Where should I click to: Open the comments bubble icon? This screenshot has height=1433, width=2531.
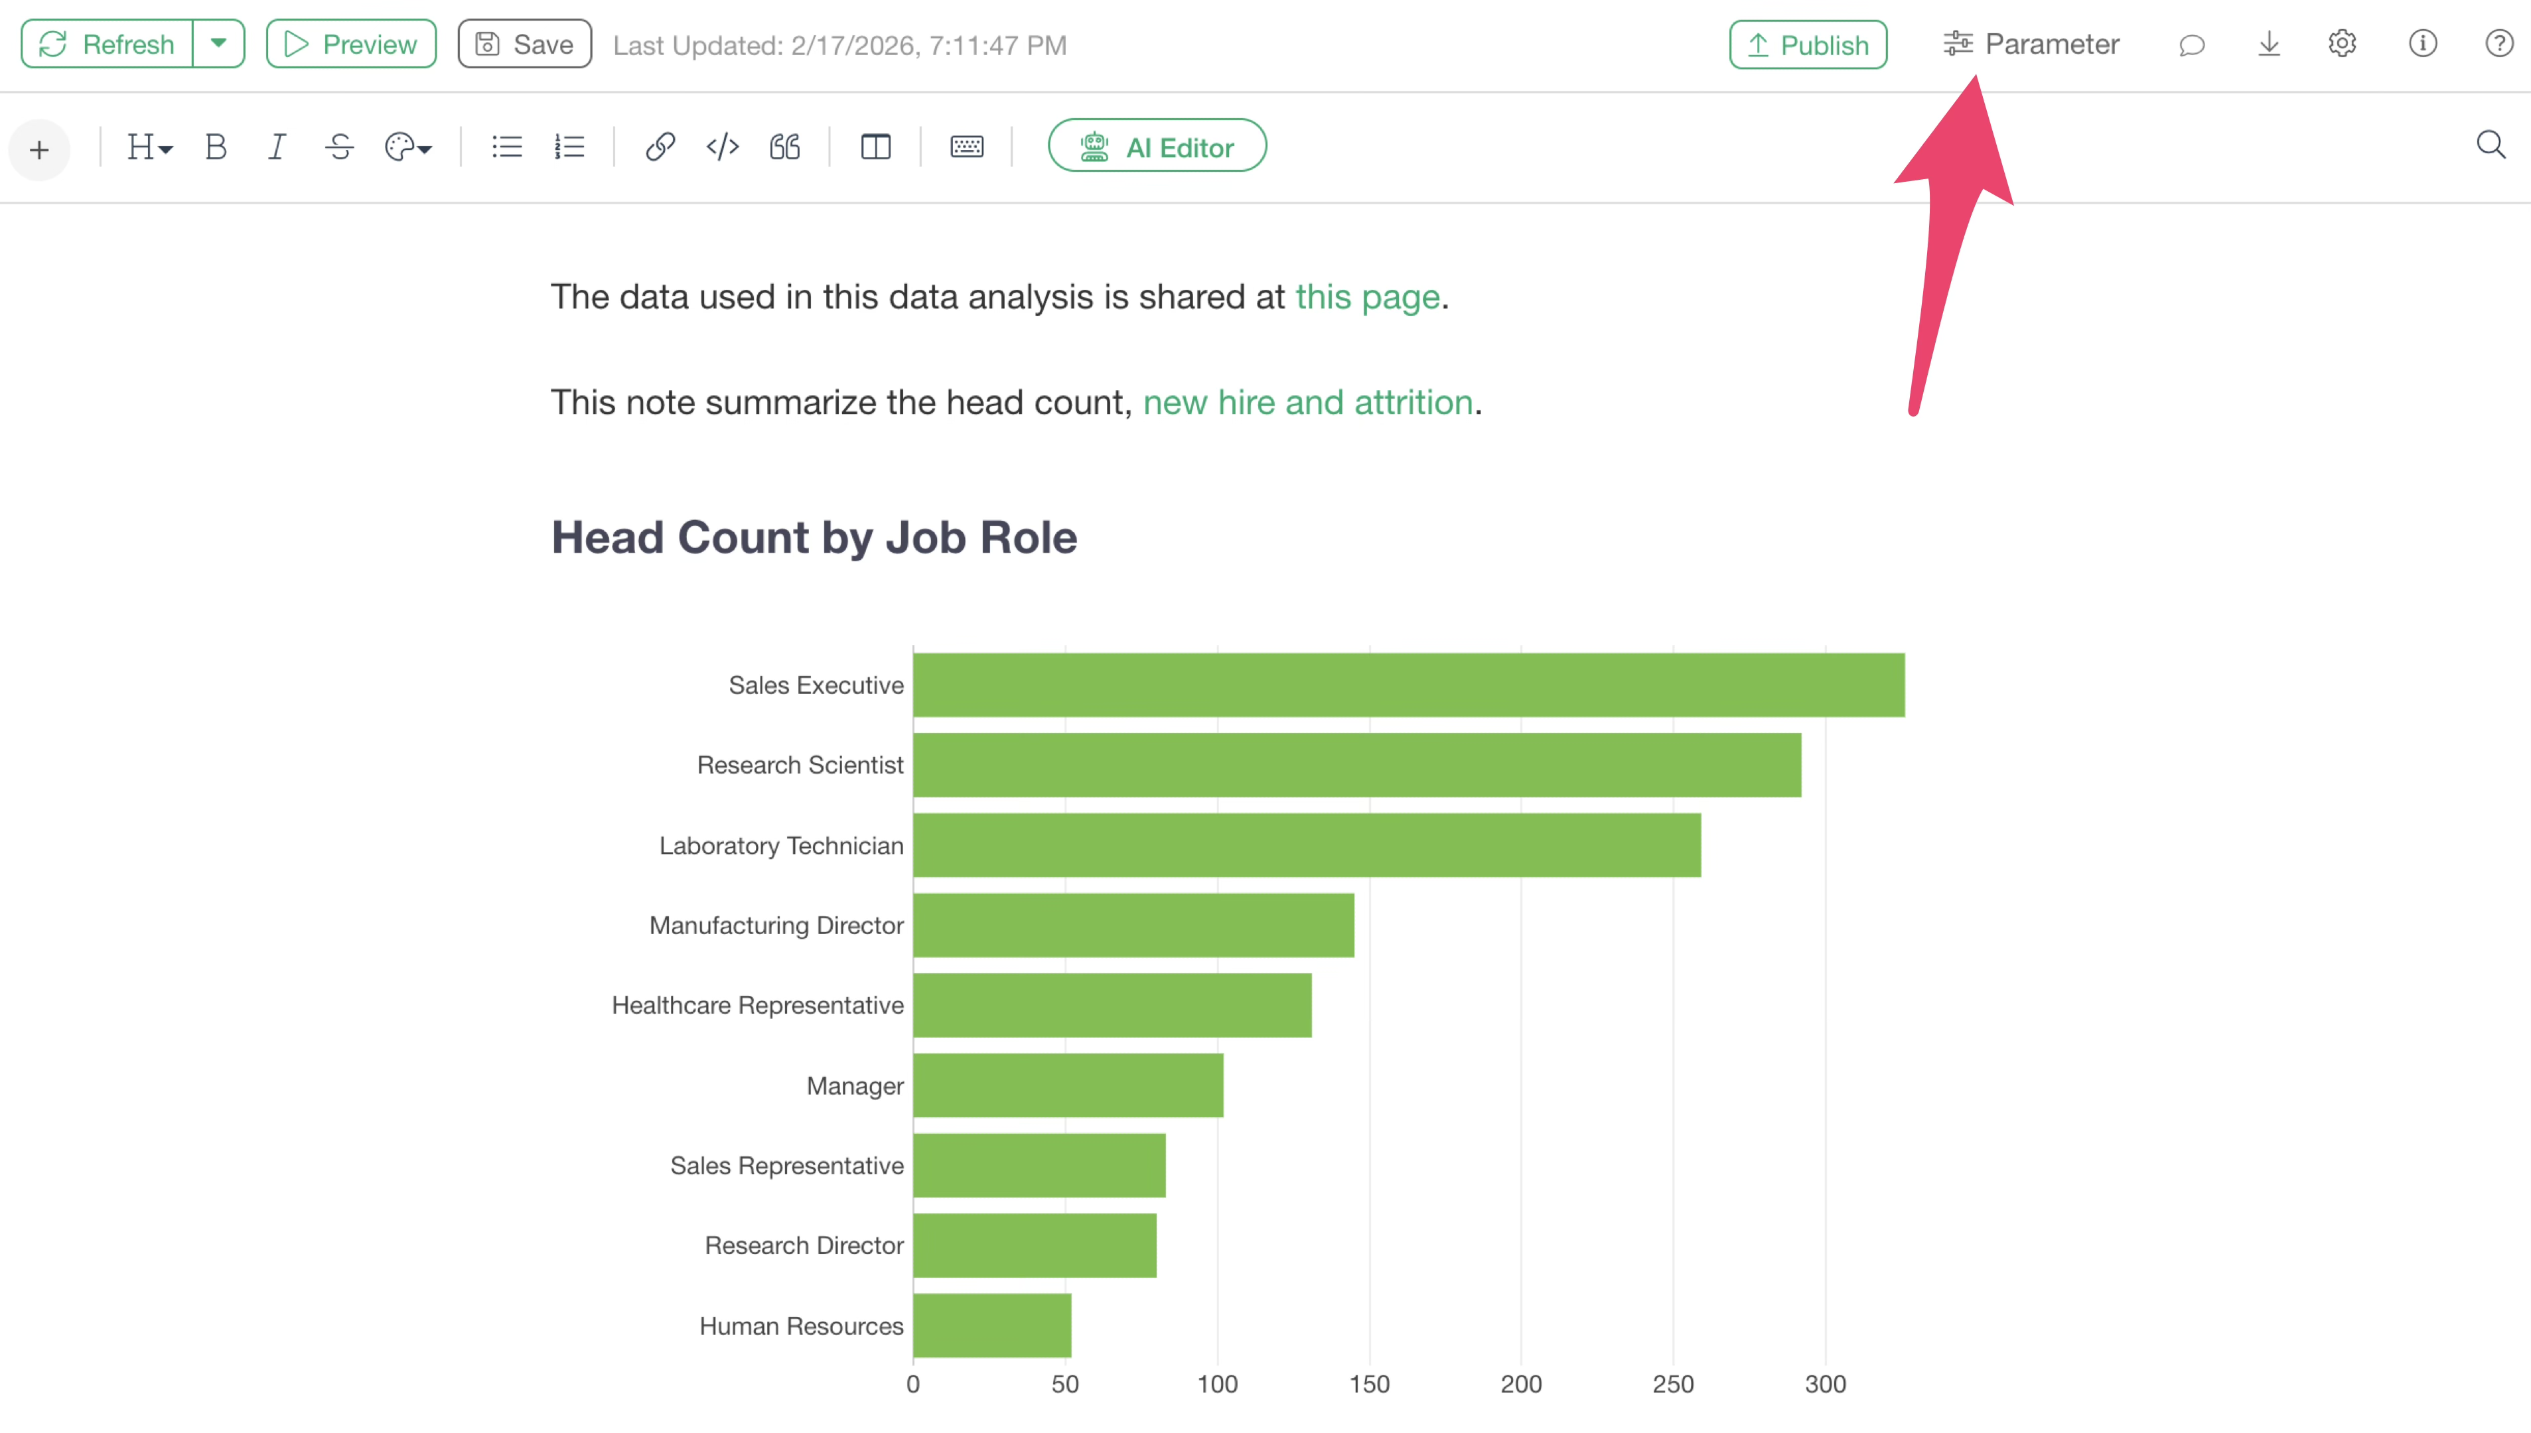tap(2191, 45)
